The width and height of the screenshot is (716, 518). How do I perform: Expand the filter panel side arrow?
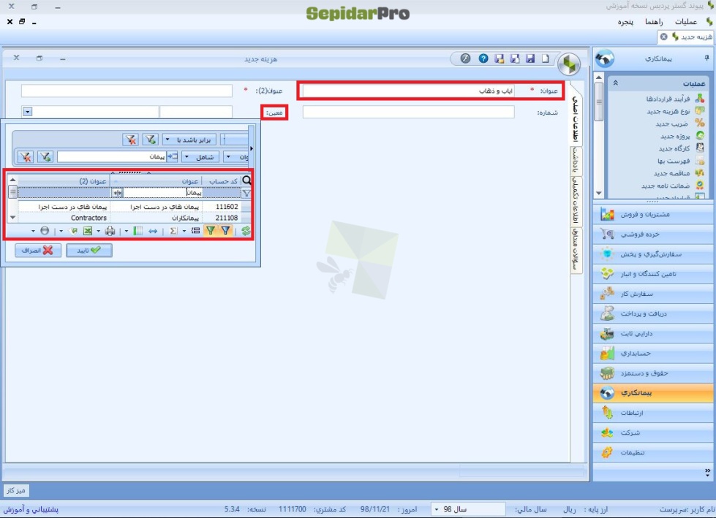[251, 148]
